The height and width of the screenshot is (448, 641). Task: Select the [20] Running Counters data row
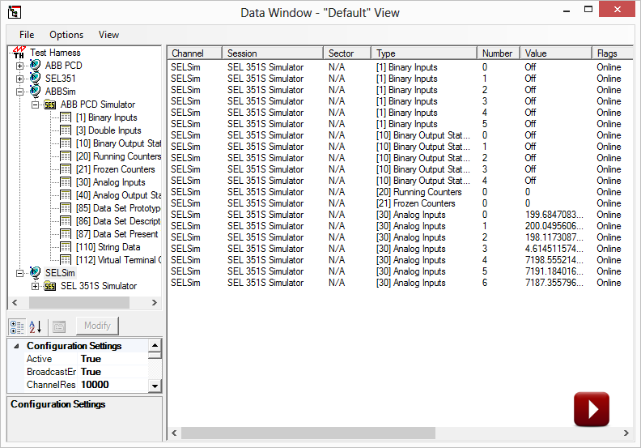400,192
